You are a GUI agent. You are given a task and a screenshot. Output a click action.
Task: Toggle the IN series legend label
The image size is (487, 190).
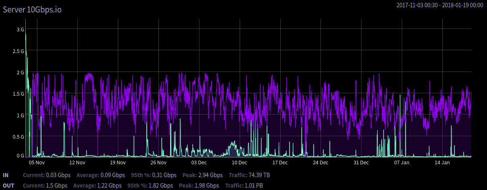pyautogui.click(x=6, y=175)
